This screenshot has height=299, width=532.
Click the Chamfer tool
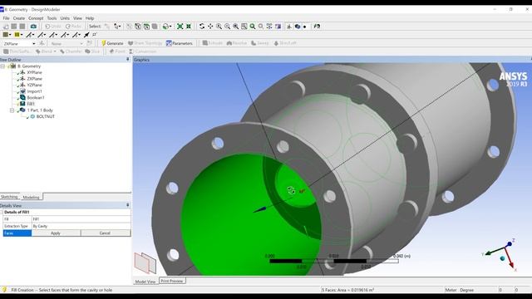71,51
